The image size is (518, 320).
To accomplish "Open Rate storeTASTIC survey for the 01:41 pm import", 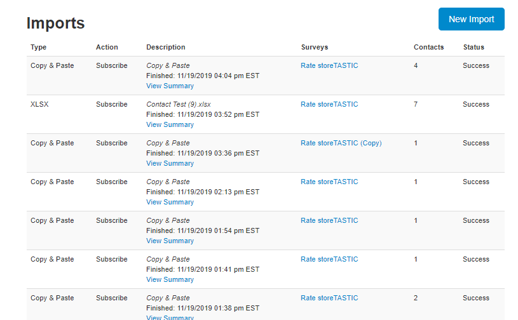I will pos(329,259).
